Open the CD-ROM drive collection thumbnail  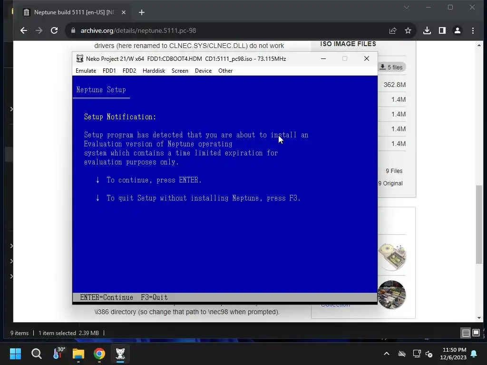[392, 256]
